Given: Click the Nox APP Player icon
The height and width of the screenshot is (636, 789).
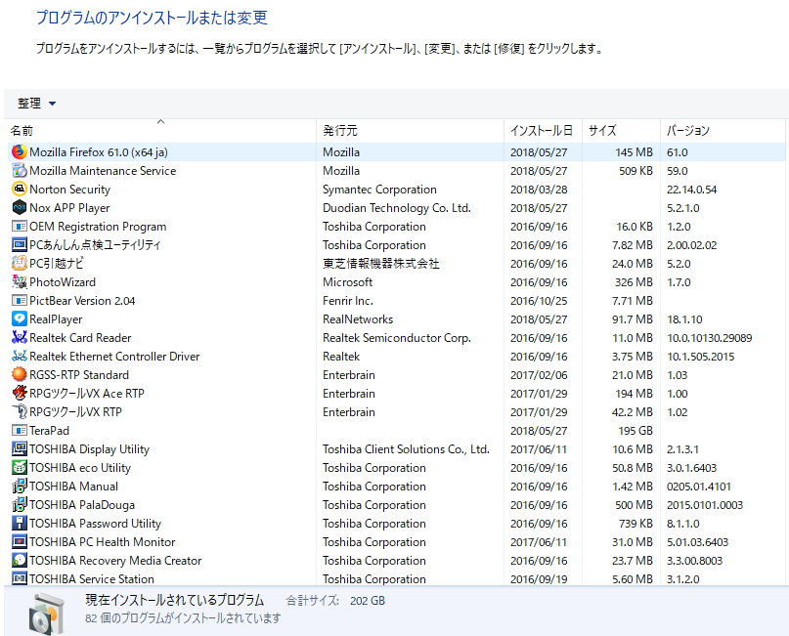Looking at the screenshot, I should pyautogui.click(x=19, y=208).
